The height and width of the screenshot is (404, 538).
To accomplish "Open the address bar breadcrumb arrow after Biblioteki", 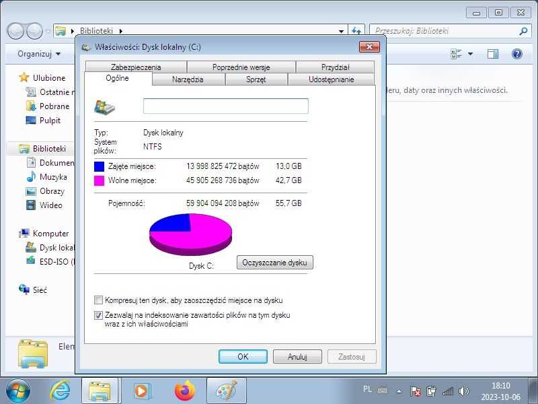I will [x=121, y=31].
